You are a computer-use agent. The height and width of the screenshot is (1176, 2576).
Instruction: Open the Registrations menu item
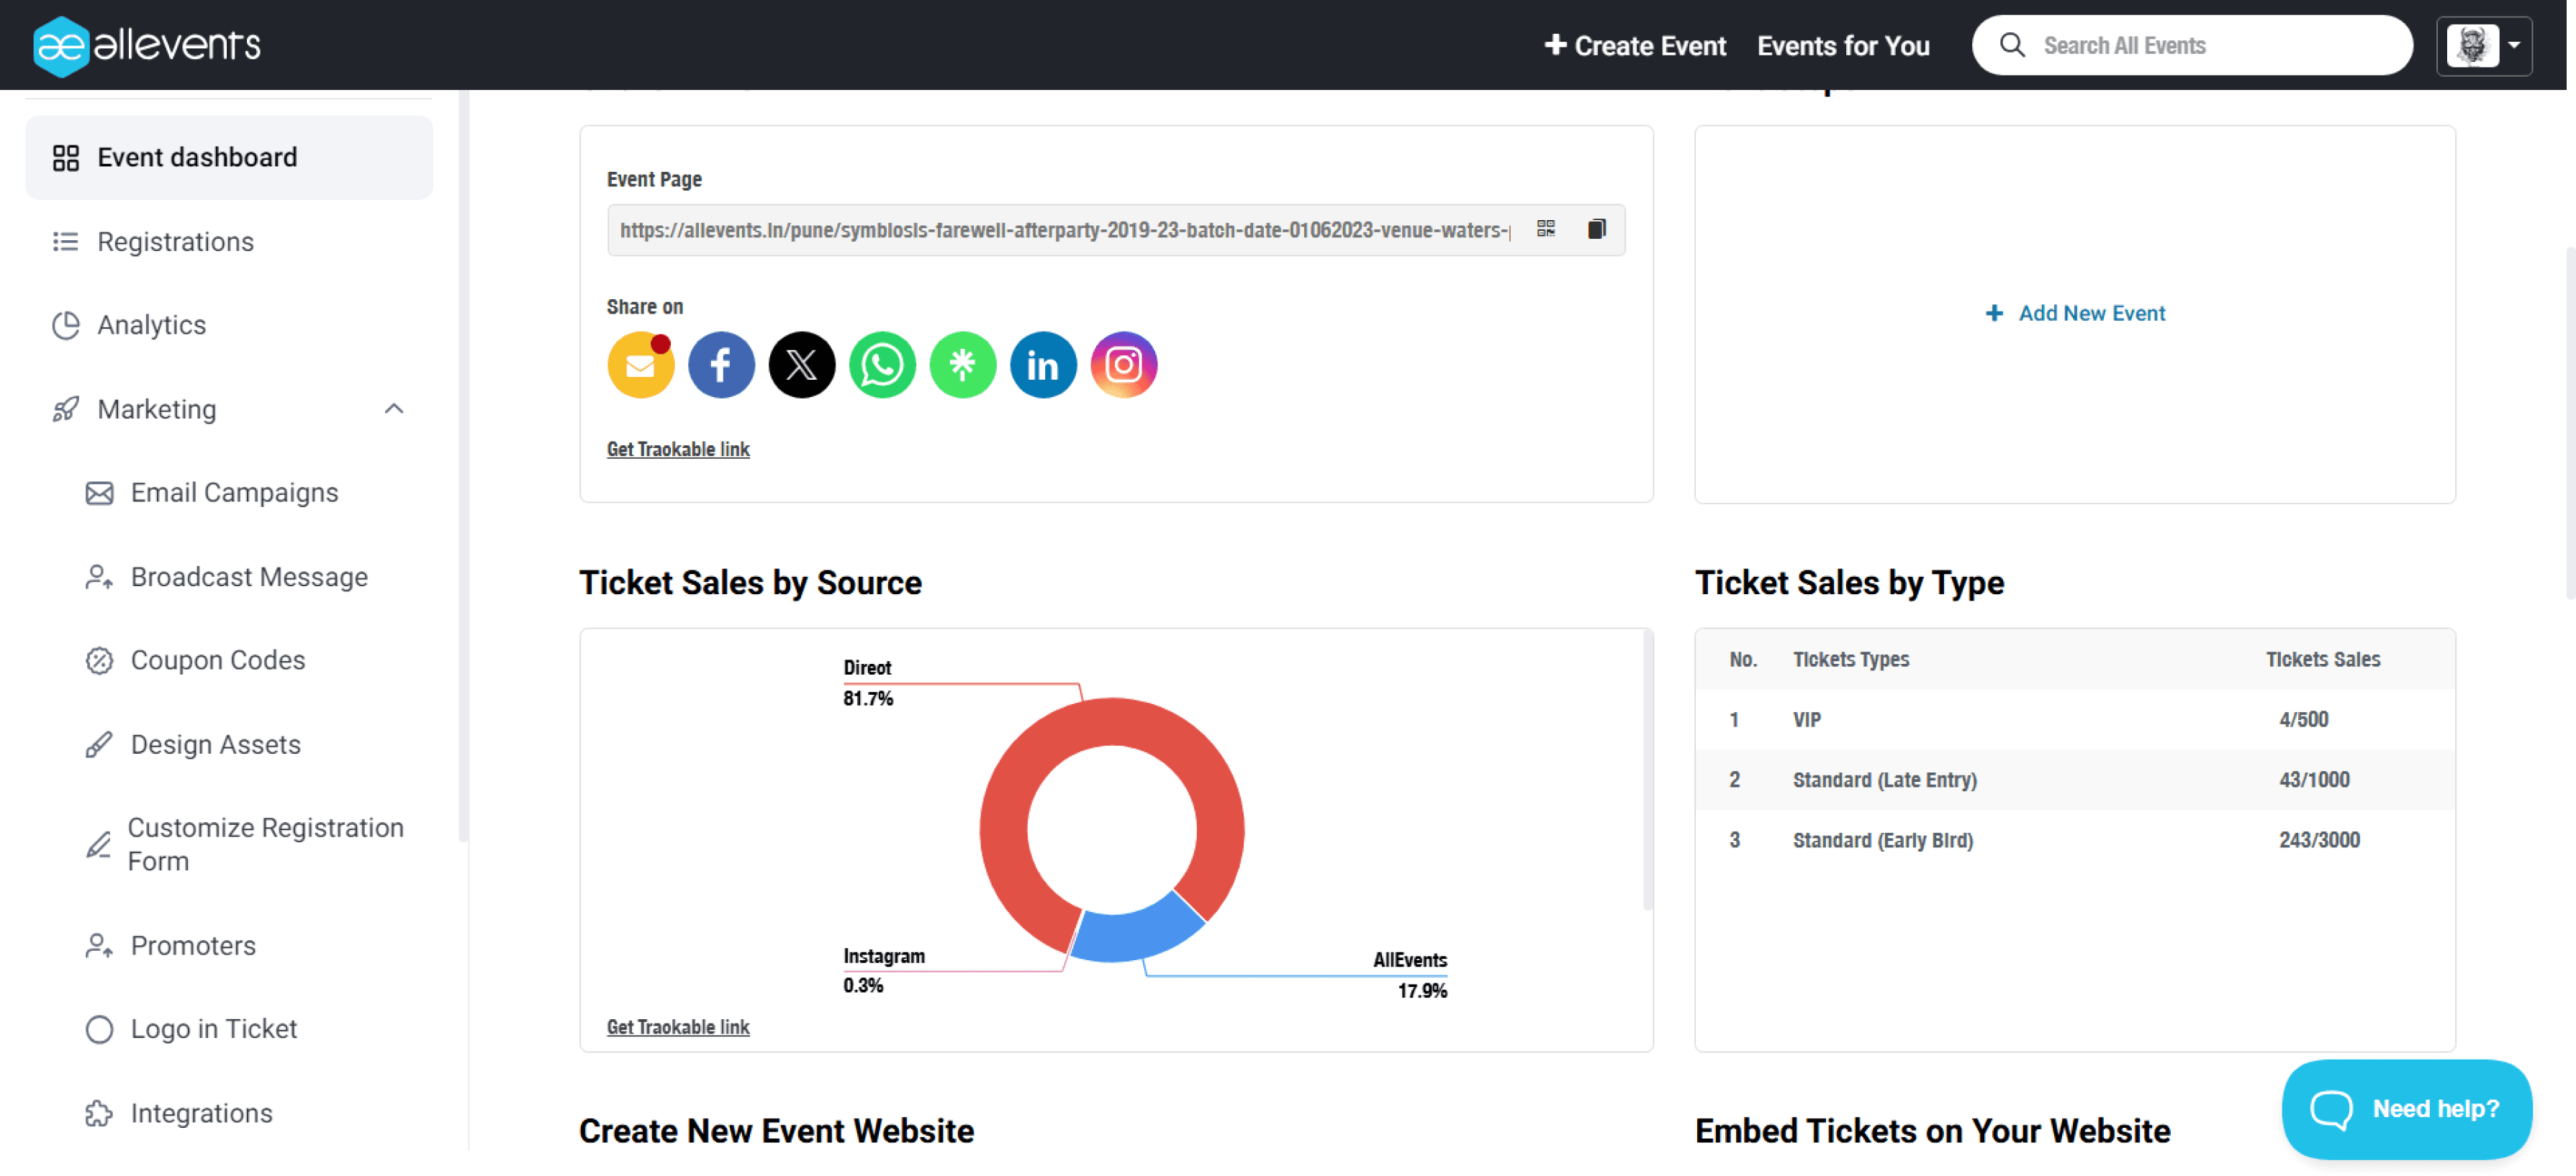pos(175,242)
